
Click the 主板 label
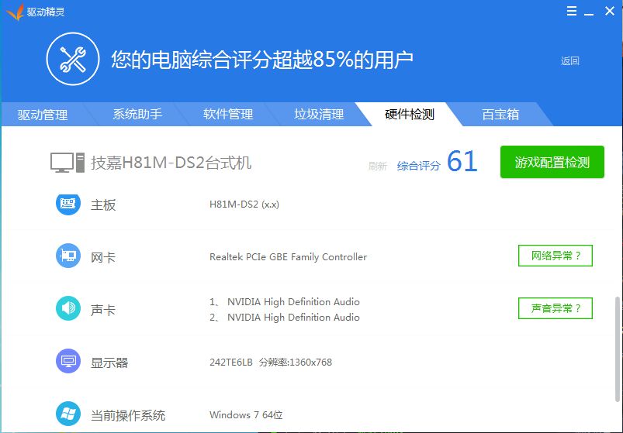click(103, 205)
